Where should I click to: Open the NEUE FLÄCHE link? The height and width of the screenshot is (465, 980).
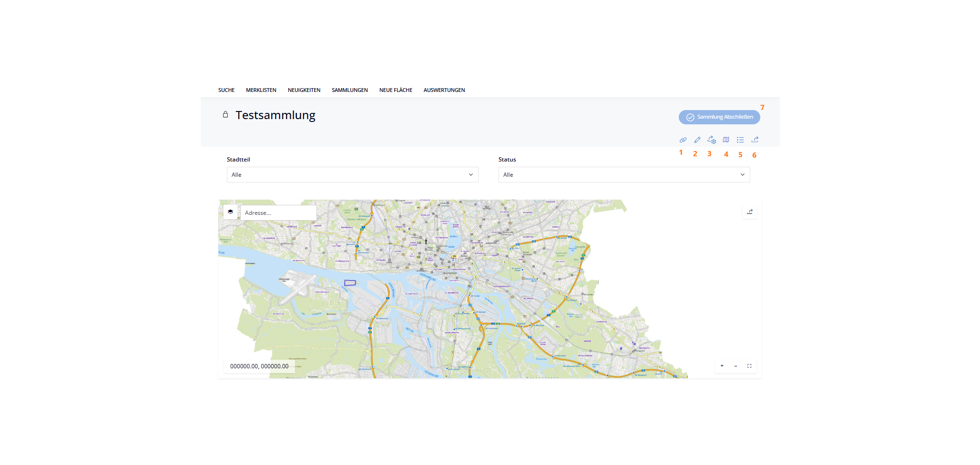396,90
